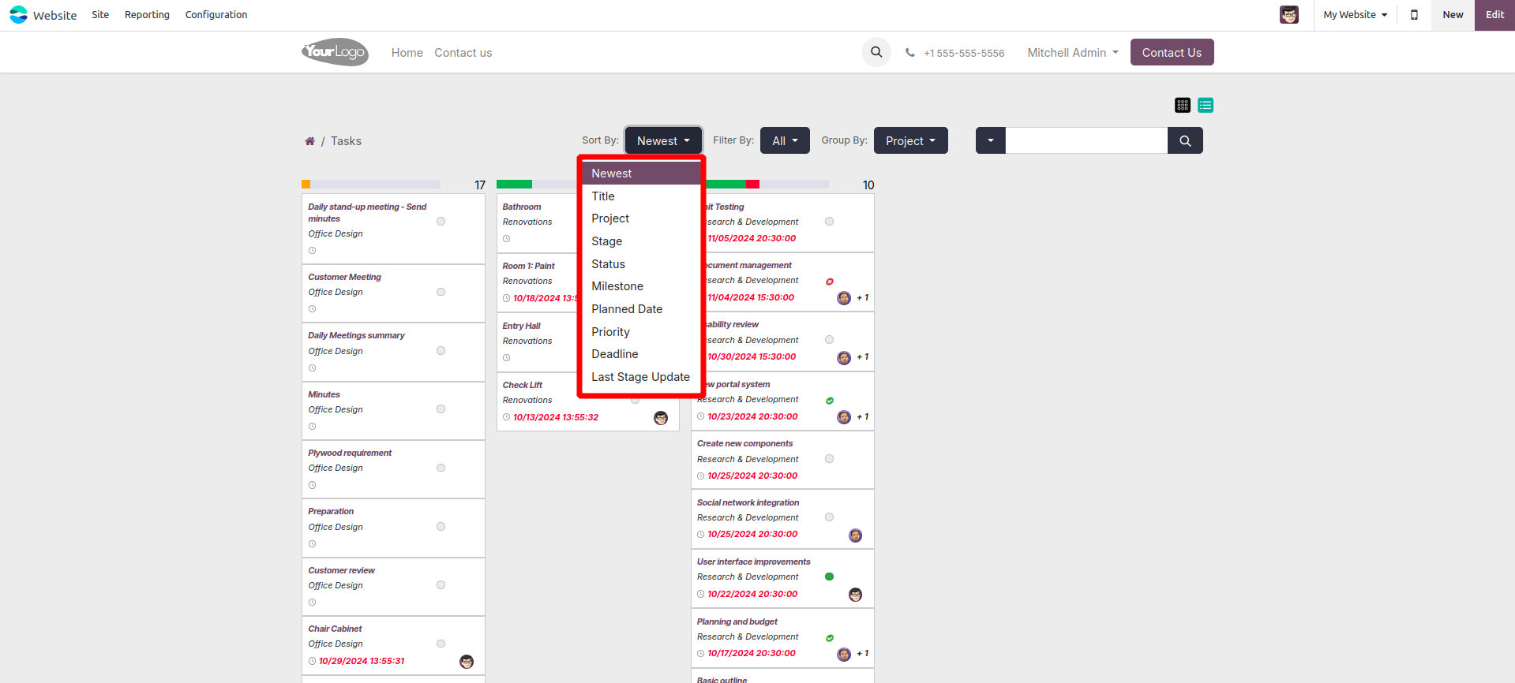1515x683 pixels.
Task: Open the Reporting menu
Action: (147, 15)
